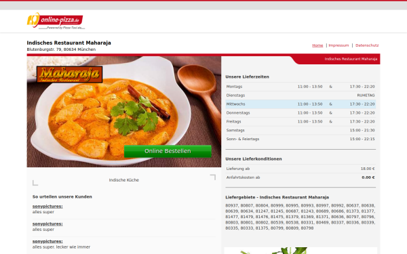Click the Donnerstags row label
The image size is (407, 254).
click(x=238, y=113)
